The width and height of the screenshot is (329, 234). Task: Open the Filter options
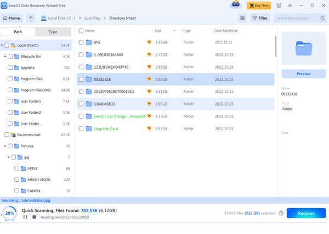260,18
